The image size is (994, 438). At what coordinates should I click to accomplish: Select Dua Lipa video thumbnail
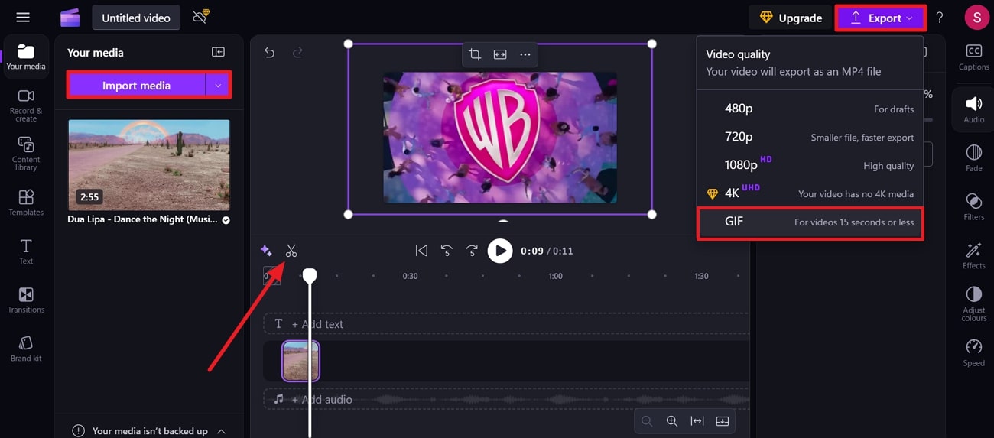148,164
